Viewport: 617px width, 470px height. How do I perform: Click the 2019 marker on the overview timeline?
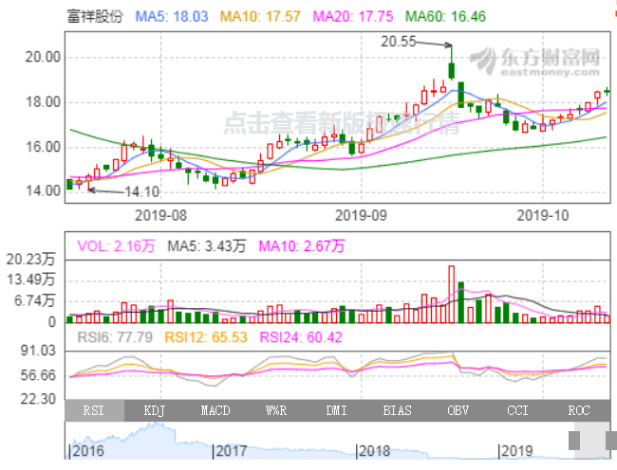click(x=515, y=451)
